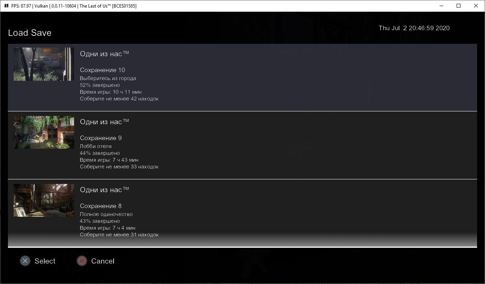Click the game title above Сохранение 9

104,122
